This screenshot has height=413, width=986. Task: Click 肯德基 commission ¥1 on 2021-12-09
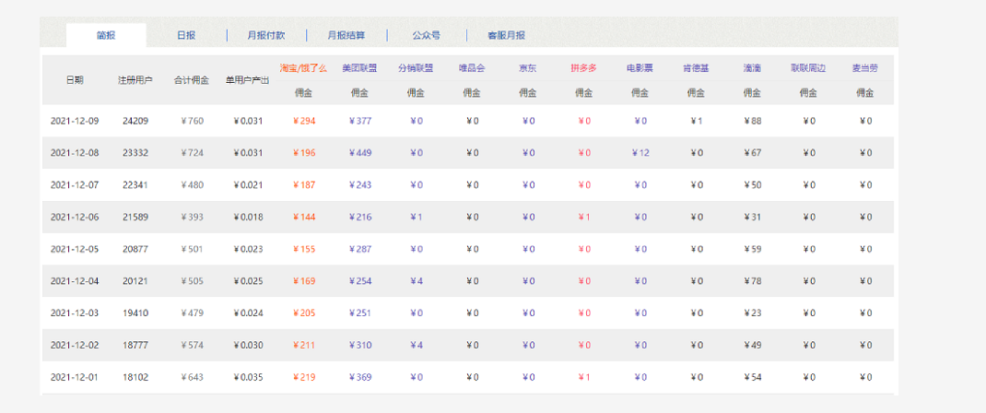pyautogui.click(x=696, y=121)
